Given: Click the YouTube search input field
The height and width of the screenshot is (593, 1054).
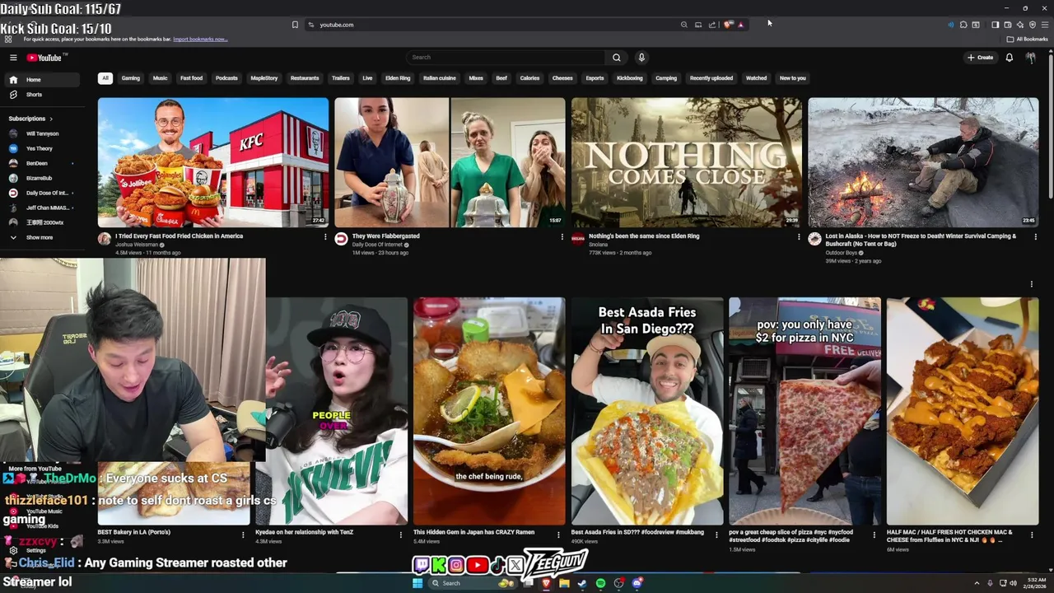Looking at the screenshot, I should pos(506,58).
